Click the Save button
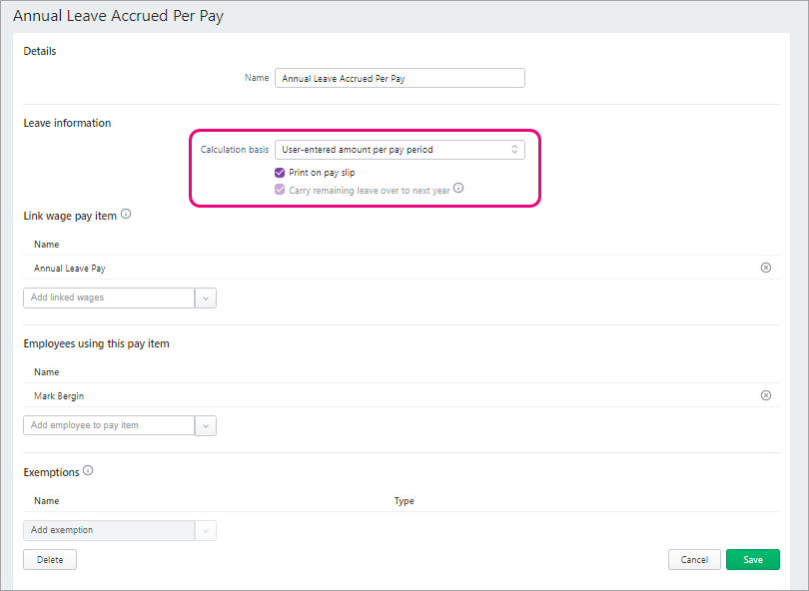The image size is (809, 591). point(752,560)
